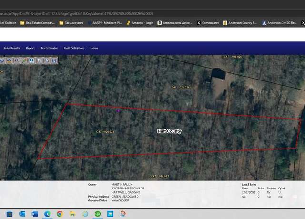The width and height of the screenshot is (305, 219).
Task: Click the 63 GREEN MEADOWS DR address line
Action: [128, 189]
